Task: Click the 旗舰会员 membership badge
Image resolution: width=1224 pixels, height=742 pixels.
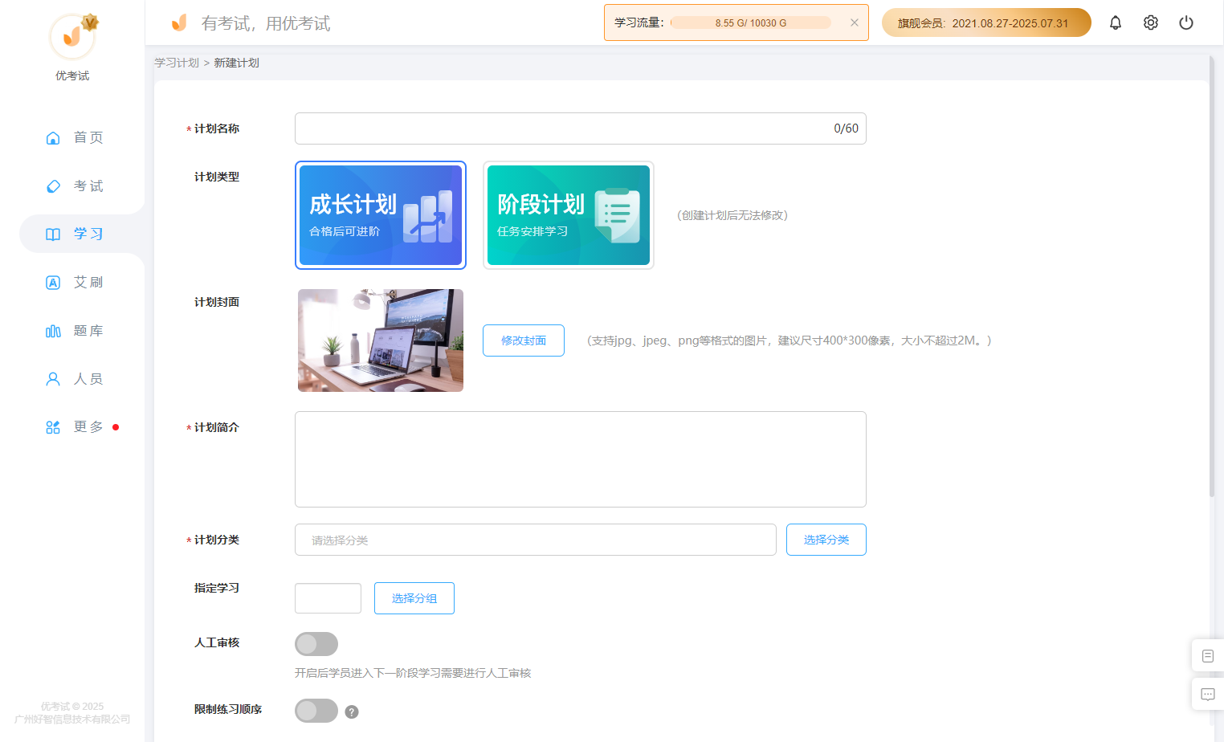Action: tap(986, 22)
